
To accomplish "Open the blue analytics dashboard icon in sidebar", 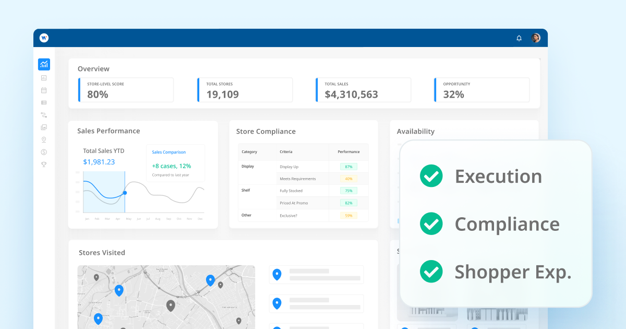I will coord(44,64).
